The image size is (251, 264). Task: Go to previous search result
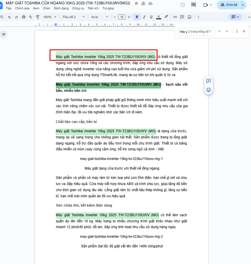click(x=219, y=31)
